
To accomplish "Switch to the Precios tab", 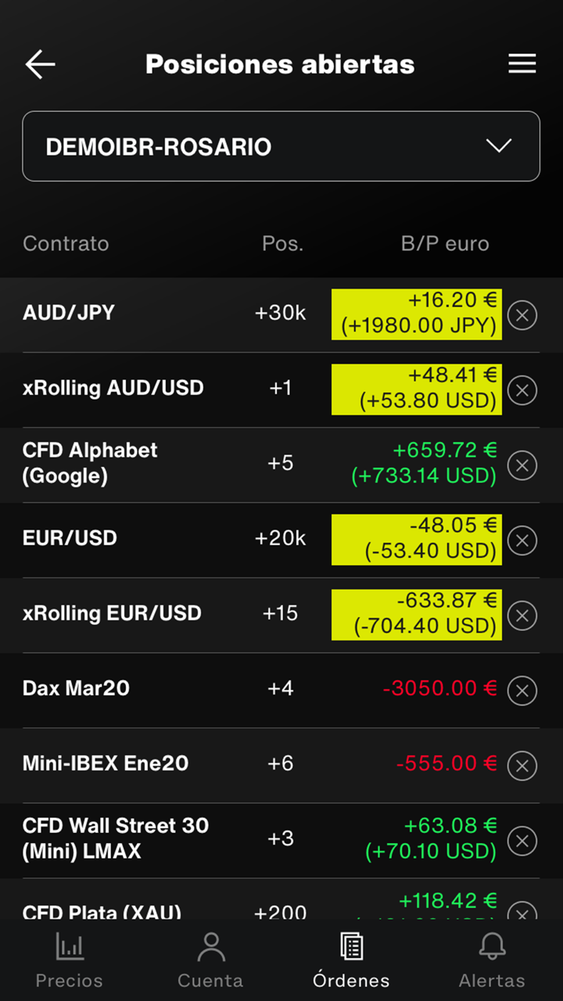I will point(70,959).
